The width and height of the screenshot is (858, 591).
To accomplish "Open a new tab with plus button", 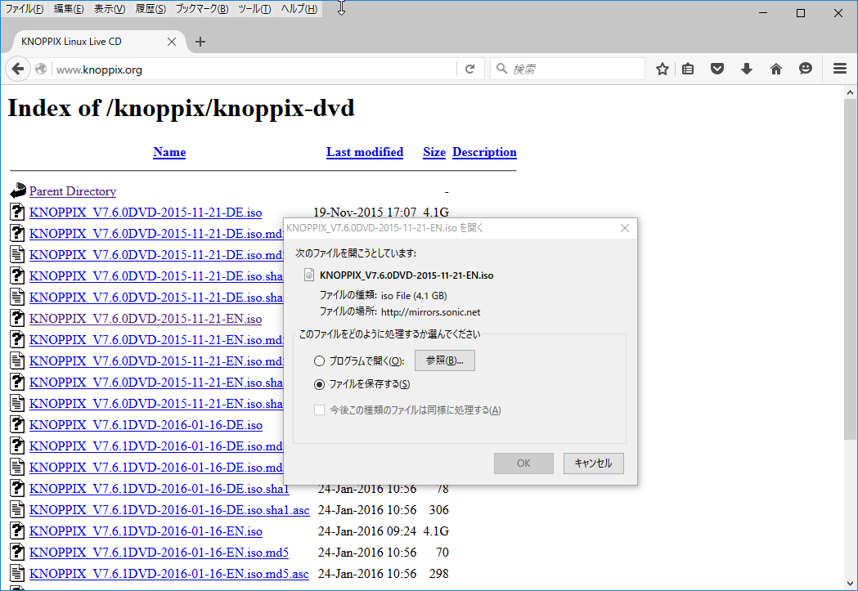I will click(x=200, y=42).
